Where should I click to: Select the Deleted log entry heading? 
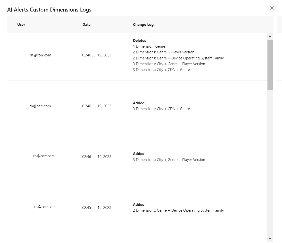coord(139,41)
